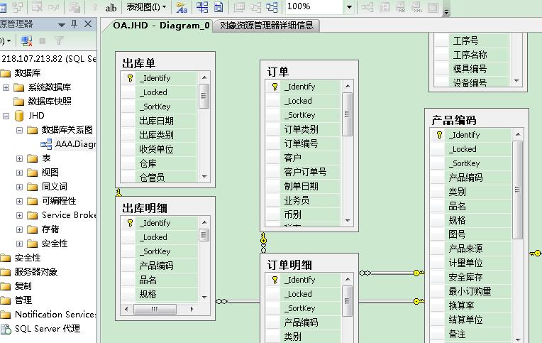Collapse the JHD database node

[6, 116]
